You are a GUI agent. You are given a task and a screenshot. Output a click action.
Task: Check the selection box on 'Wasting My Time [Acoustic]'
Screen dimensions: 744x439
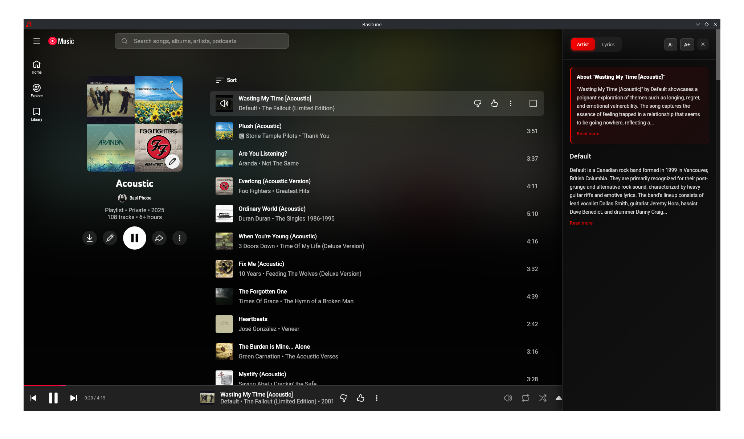coord(532,103)
